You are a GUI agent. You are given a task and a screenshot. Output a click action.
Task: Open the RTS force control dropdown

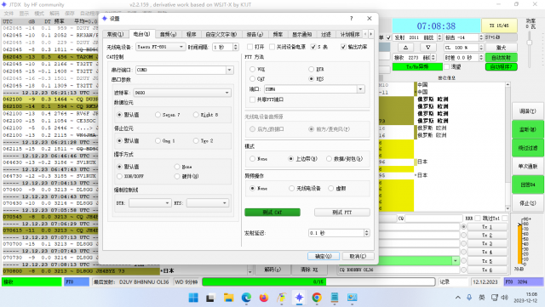point(208,202)
